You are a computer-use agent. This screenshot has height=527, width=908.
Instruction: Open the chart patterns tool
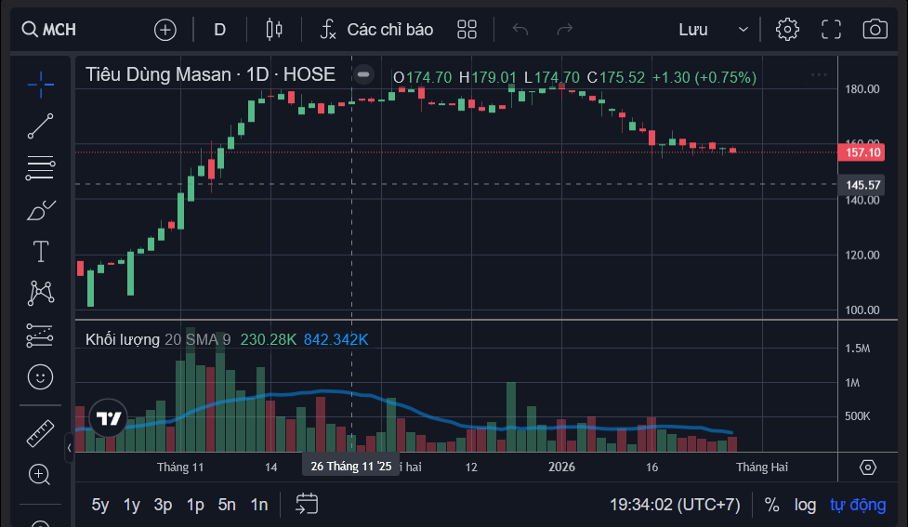point(40,293)
